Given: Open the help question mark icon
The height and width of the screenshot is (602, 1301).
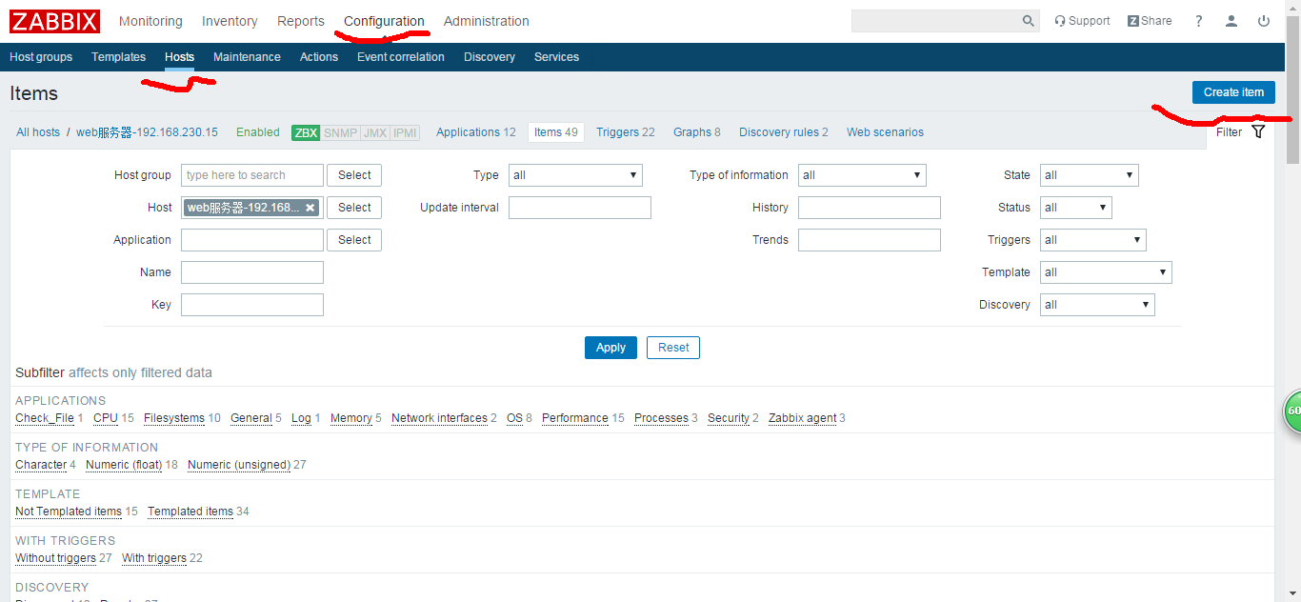Looking at the screenshot, I should pyautogui.click(x=1199, y=21).
